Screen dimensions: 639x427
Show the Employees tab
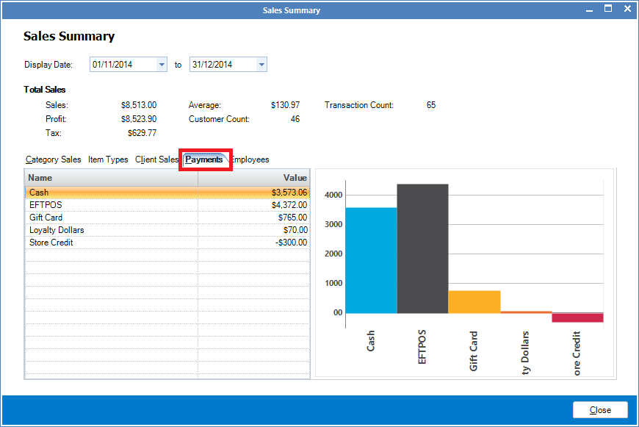[250, 159]
